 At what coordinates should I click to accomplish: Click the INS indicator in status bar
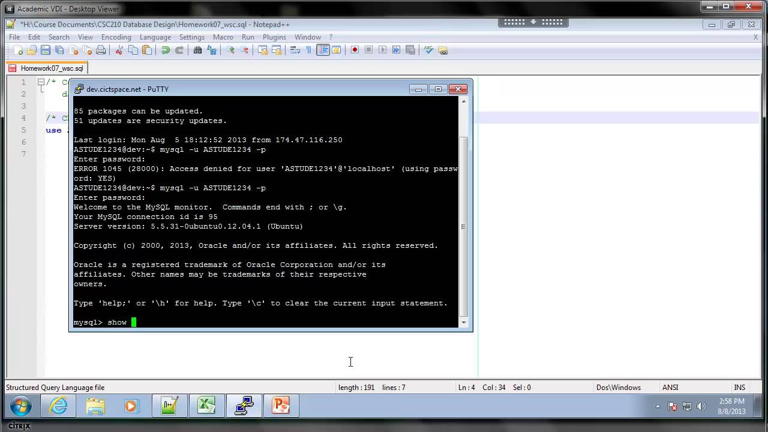pyautogui.click(x=739, y=388)
